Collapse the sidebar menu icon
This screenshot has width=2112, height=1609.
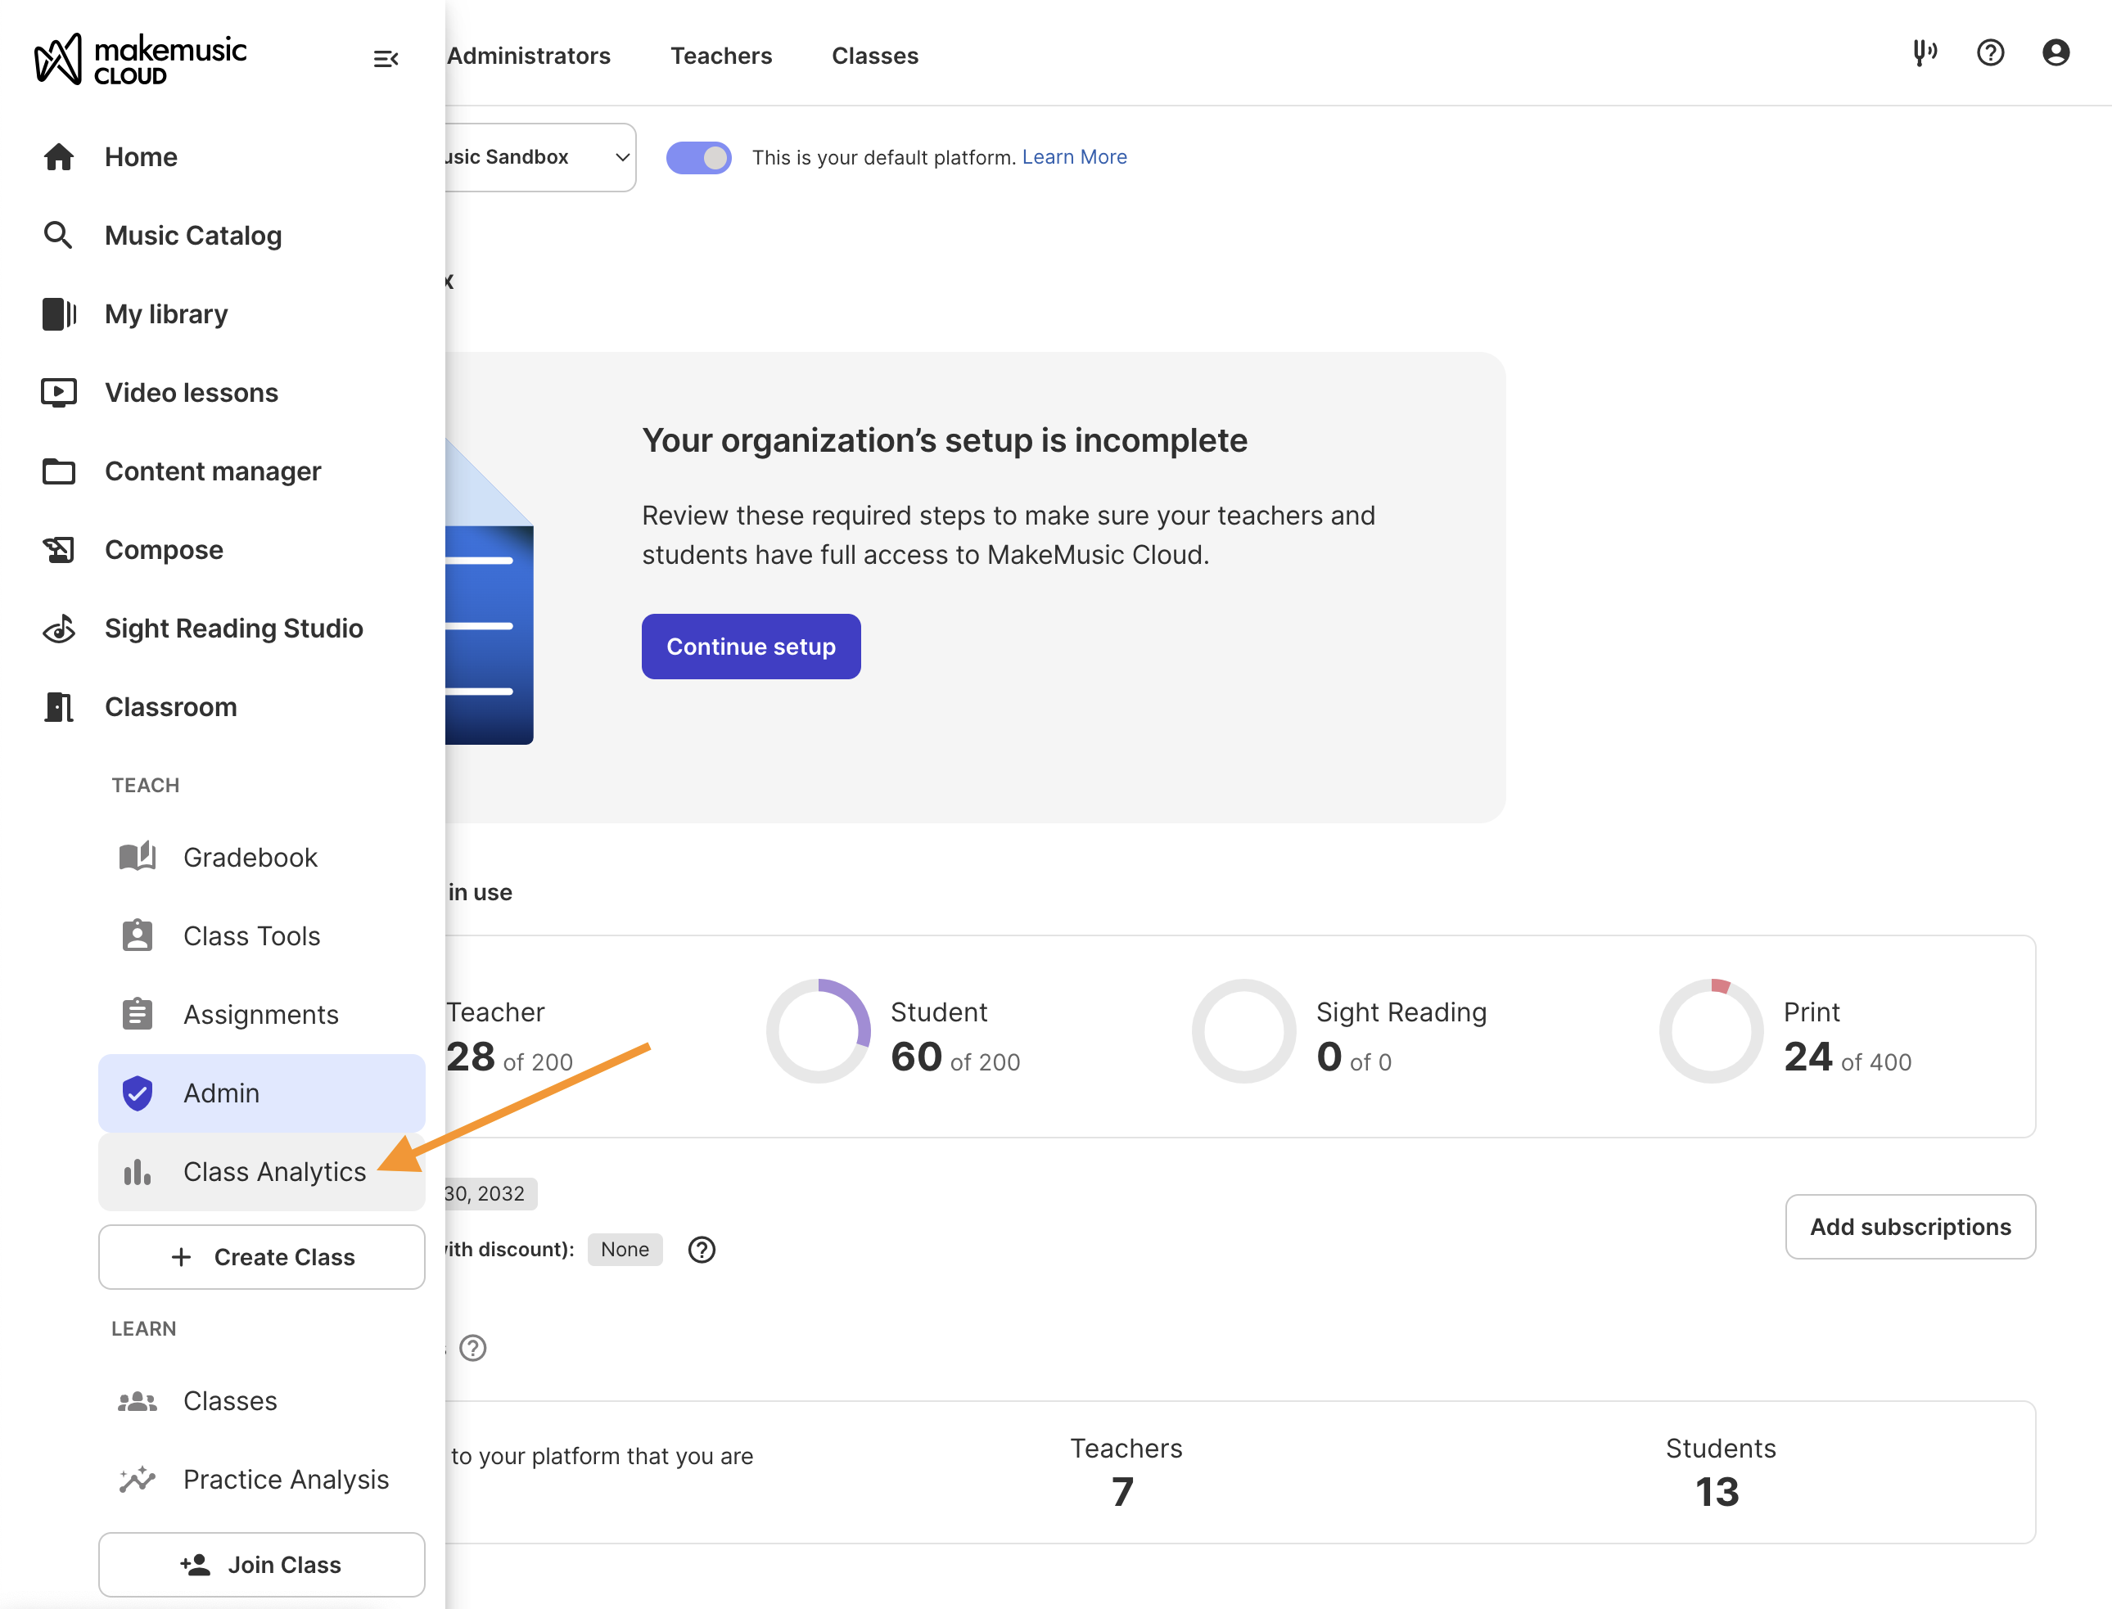pos(385,60)
